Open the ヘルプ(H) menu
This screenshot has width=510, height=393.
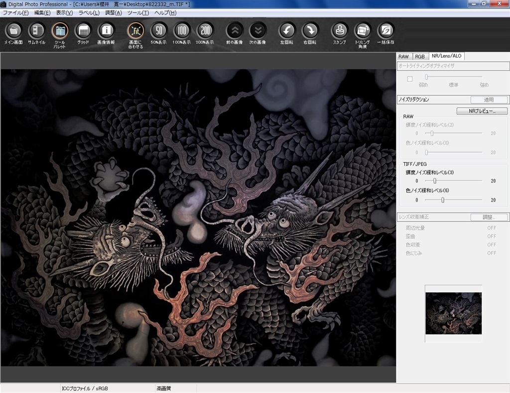165,12
